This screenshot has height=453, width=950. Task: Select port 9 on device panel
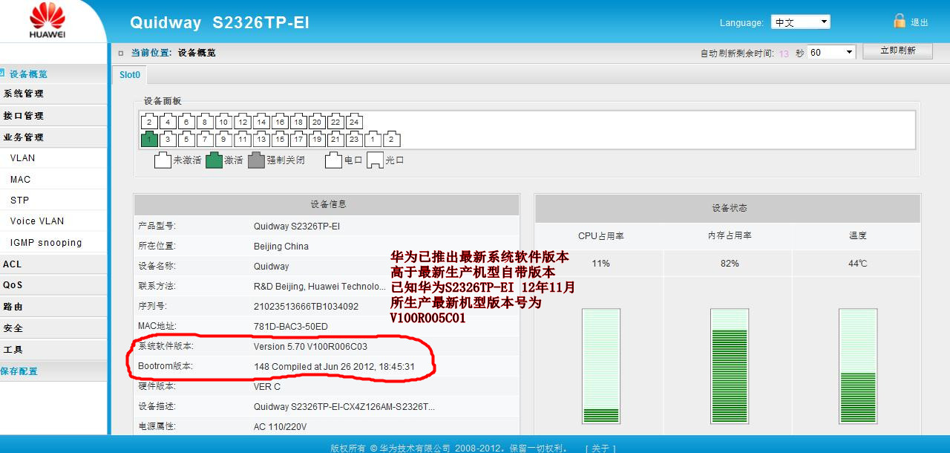pos(223,139)
